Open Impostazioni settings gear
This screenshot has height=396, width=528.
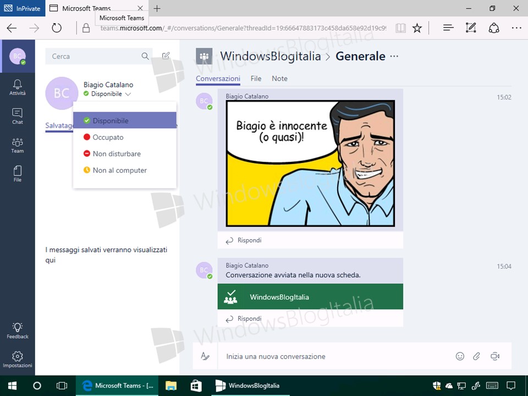18,360
